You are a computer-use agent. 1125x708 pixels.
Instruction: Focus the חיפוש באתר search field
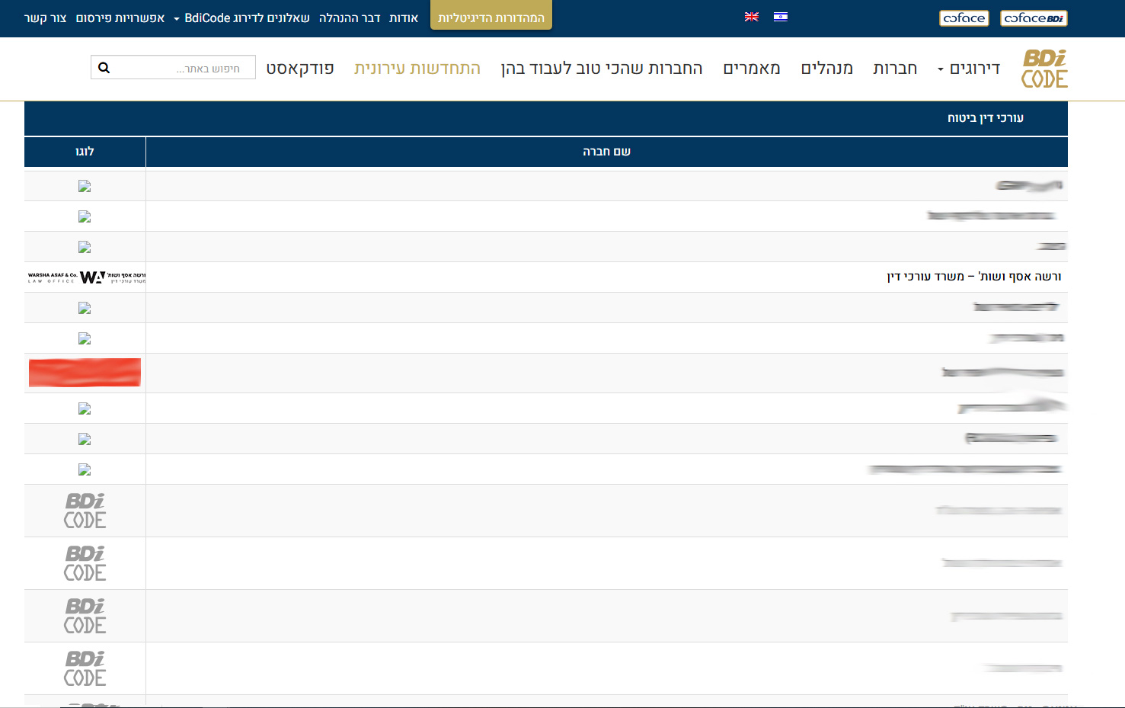tap(183, 68)
